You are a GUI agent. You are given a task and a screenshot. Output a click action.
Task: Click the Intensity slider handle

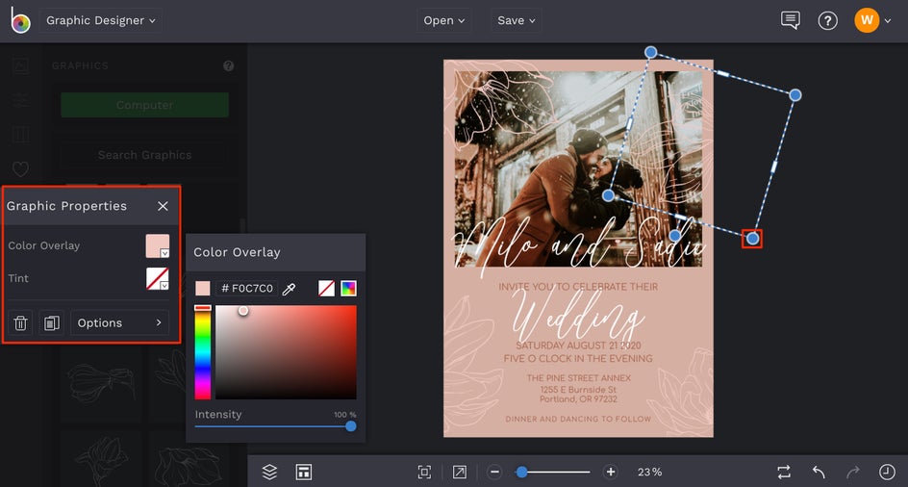(x=350, y=426)
